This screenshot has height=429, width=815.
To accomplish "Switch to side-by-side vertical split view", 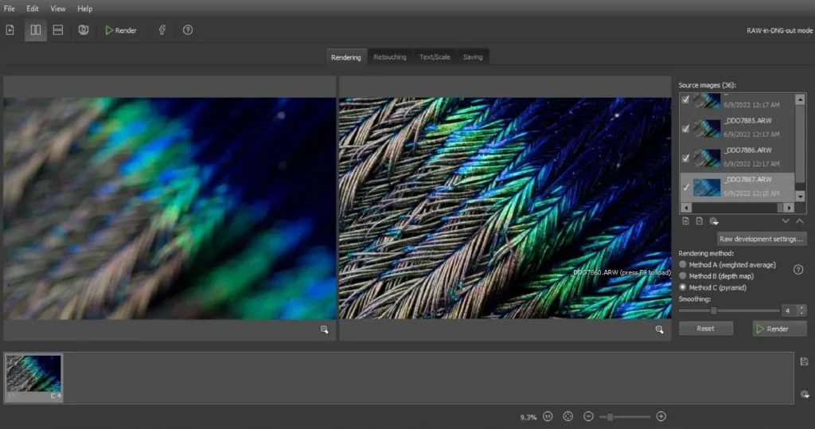I will coord(35,30).
